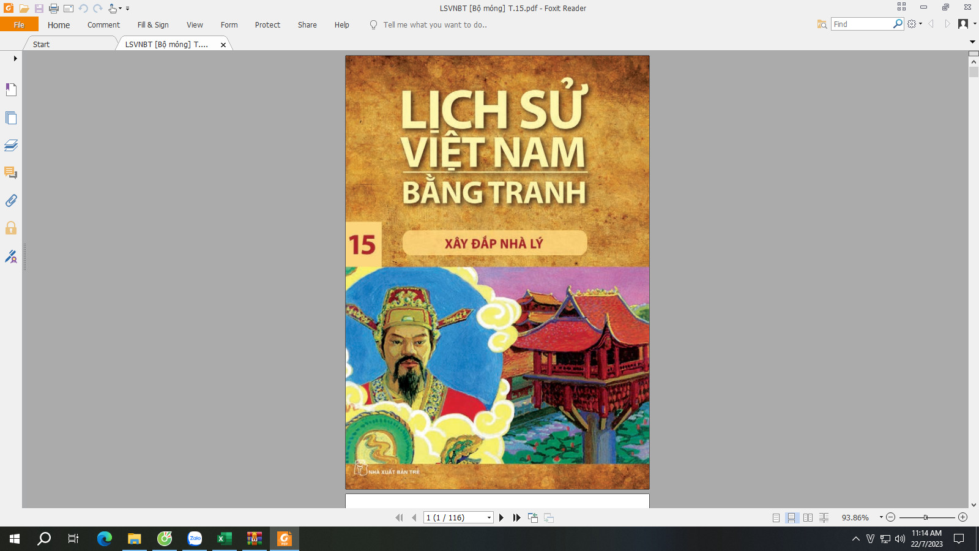
Task: Email the document using the envelope icon
Action: pyautogui.click(x=69, y=9)
